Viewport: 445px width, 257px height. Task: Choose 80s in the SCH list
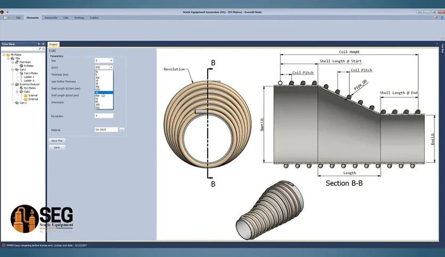tap(104, 96)
